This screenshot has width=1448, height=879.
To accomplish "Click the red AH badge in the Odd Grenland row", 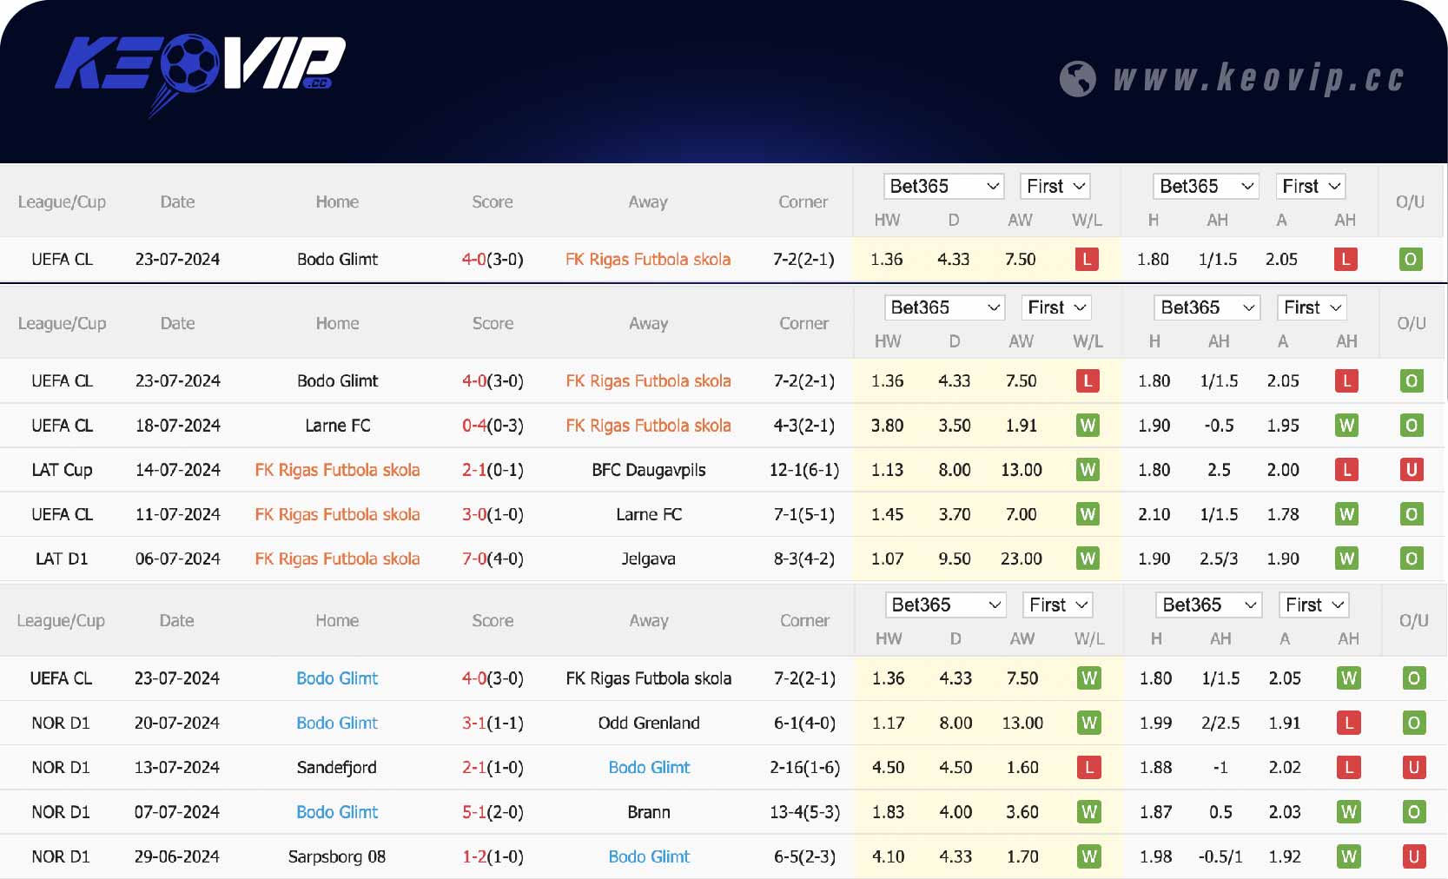I will pos(1348,724).
